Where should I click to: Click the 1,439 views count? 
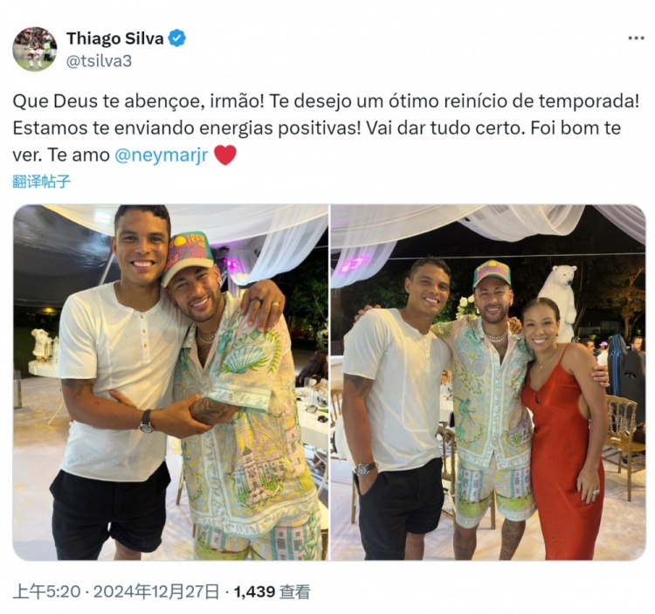(254, 591)
